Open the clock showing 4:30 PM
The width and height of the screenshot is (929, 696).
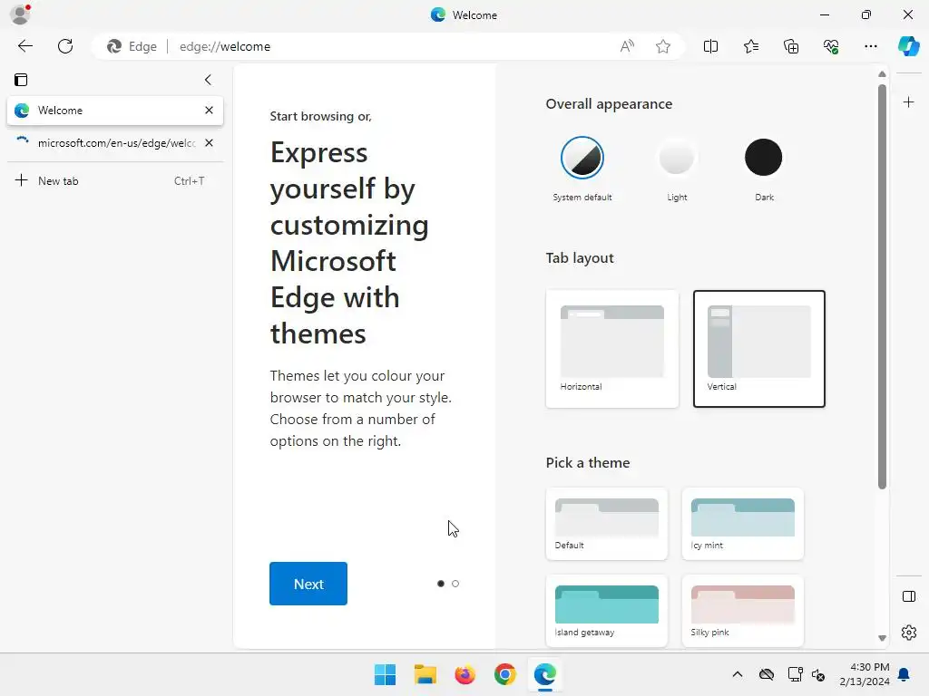pyautogui.click(x=865, y=674)
